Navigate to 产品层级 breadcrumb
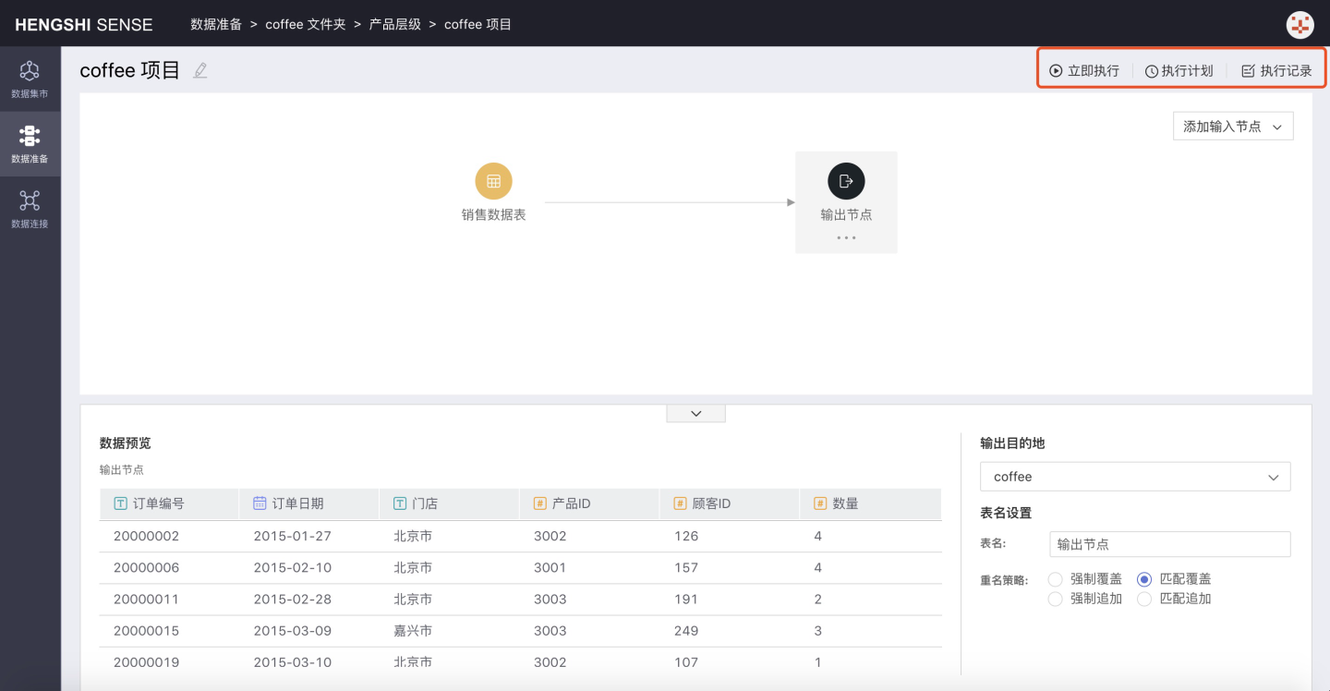 (394, 25)
